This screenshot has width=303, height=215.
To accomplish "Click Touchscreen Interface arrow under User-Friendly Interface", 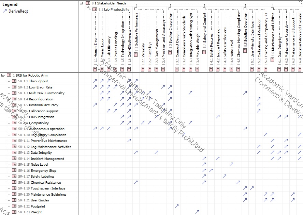I will pyautogui.click(x=251, y=188).
